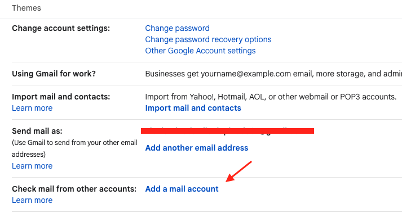402x213 pixels.
Task: Open Learn more under Check mail from other accounts
Action: [32, 200]
